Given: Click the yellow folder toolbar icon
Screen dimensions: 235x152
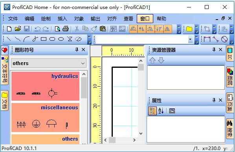Looking at the screenshot, I should [x=189, y=29].
